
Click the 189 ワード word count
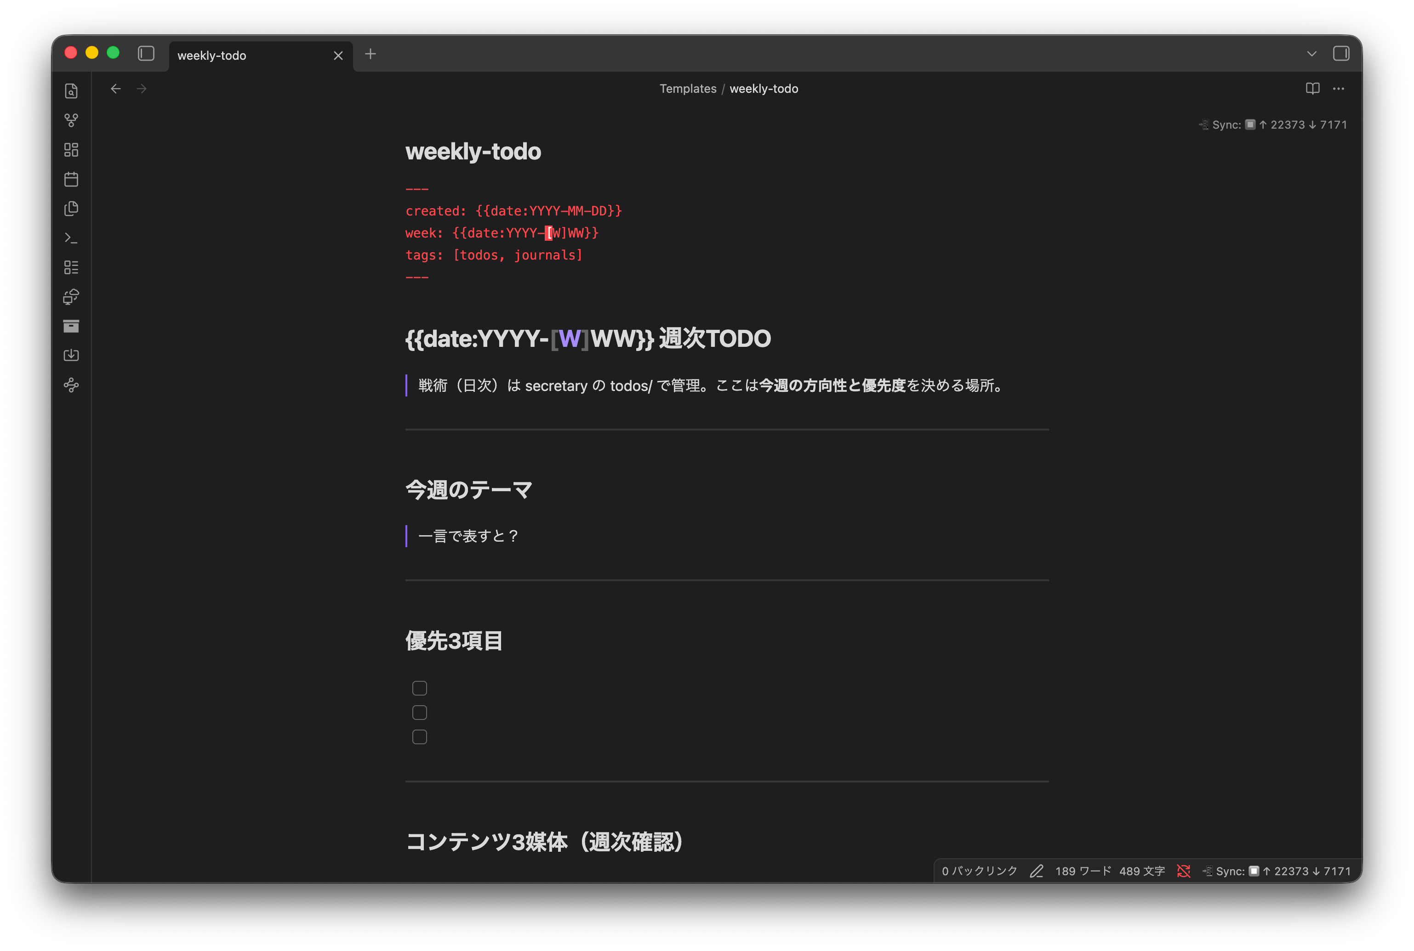coord(1083,871)
